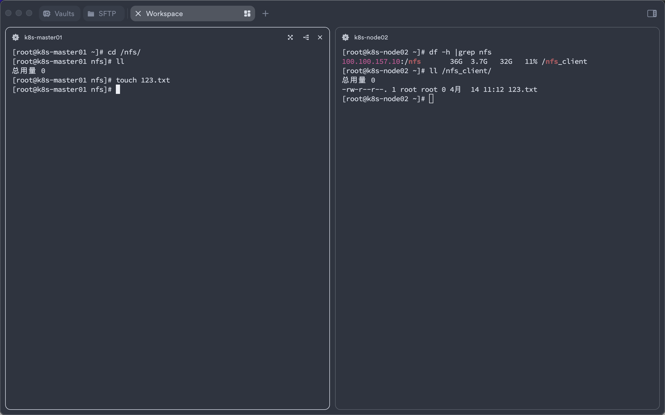Select the k8s-master01 pane title
The image size is (665, 415).
tap(43, 37)
